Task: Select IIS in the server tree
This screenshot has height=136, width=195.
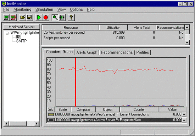Action: (x=18, y=37)
